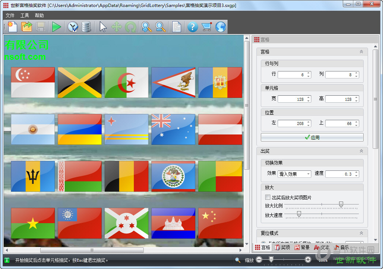Click the Cambodia flag cell

[x=173, y=223]
